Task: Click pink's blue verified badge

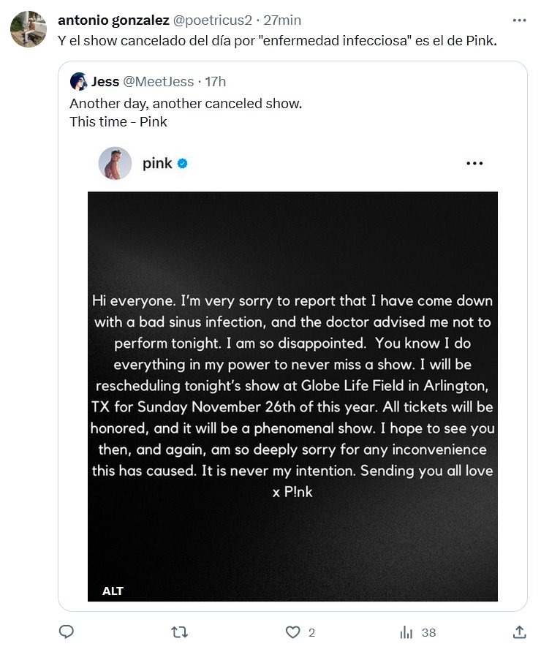Action: [183, 164]
